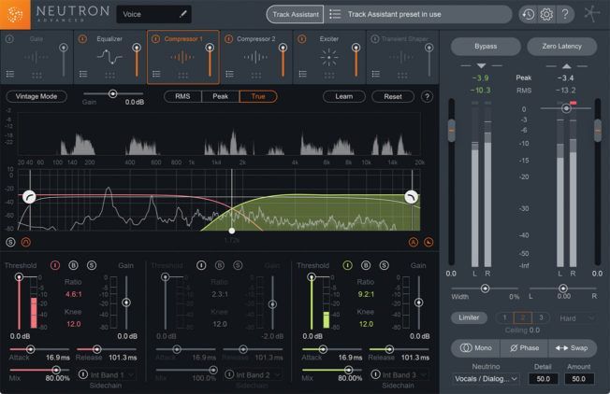Open Compressor 1 module presets list icon
Image resolution: width=610 pixels, height=394 pixels.
point(156,74)
